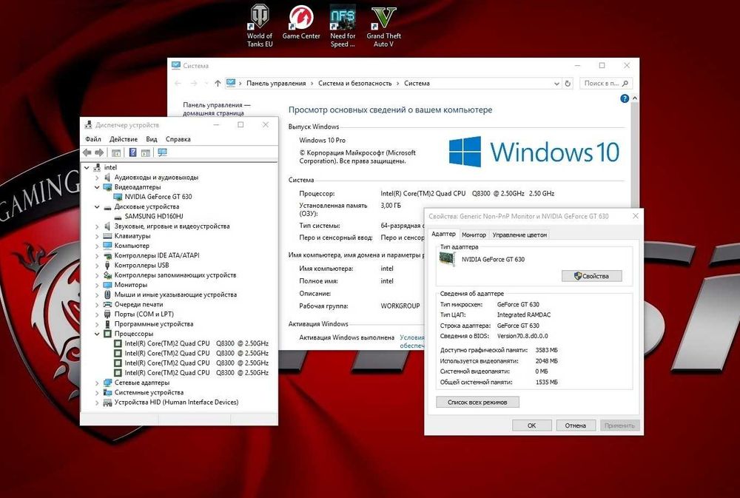Select Контроллеры запоминающих устройств item

[x=175, y=275]
